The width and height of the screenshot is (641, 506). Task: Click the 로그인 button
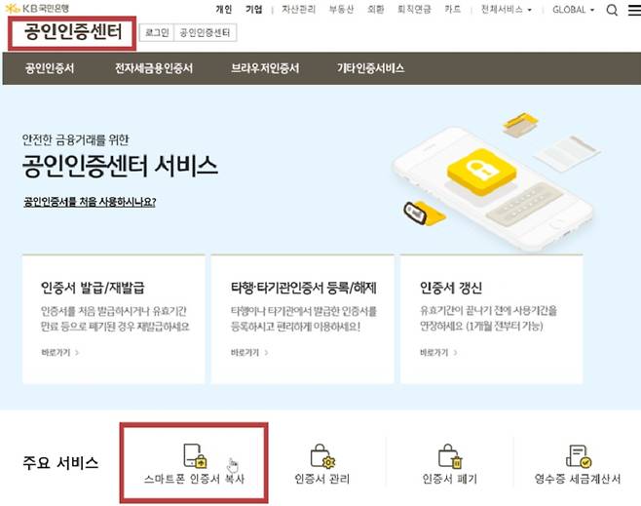coord(157,33)
